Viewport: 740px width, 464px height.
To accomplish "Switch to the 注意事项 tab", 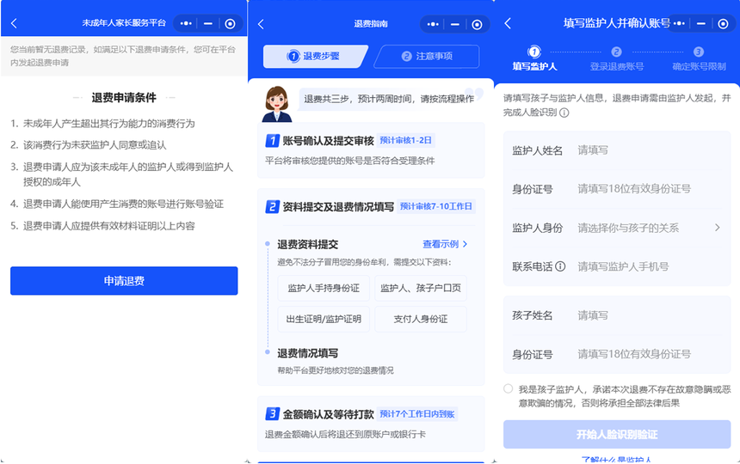I will 427,56.
